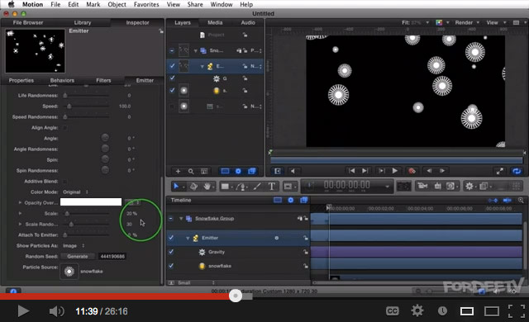Toggle Snowflake Group visibility in Timeline
The height and width of the screenshot is (322, 529).
[171, 219]
